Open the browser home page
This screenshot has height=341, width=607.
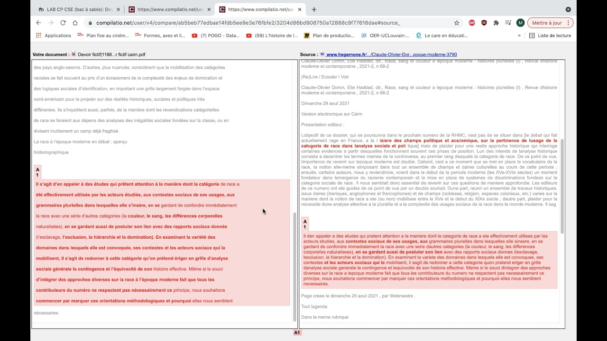[75, 23]
